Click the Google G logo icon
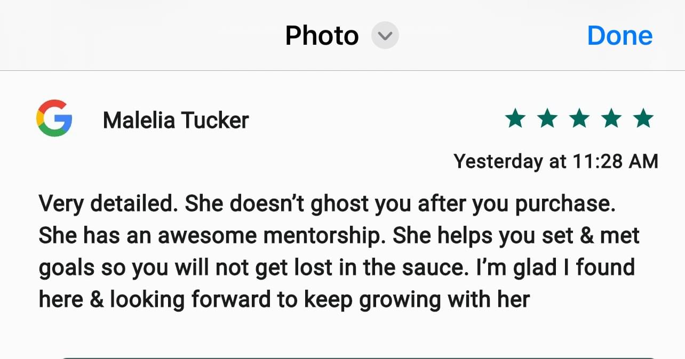 [x=54, y=118]
